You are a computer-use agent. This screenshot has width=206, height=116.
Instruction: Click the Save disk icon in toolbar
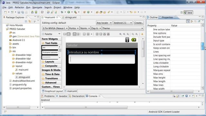pos(19,12)
